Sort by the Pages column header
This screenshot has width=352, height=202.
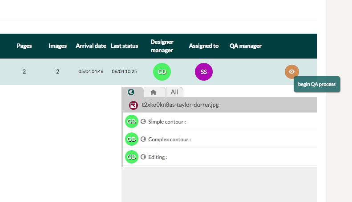coord(24,46)
